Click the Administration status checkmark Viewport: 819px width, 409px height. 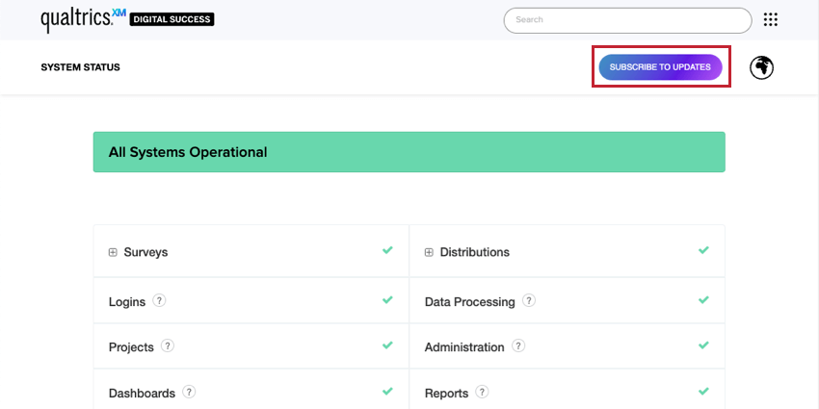[x=703, y=345]
